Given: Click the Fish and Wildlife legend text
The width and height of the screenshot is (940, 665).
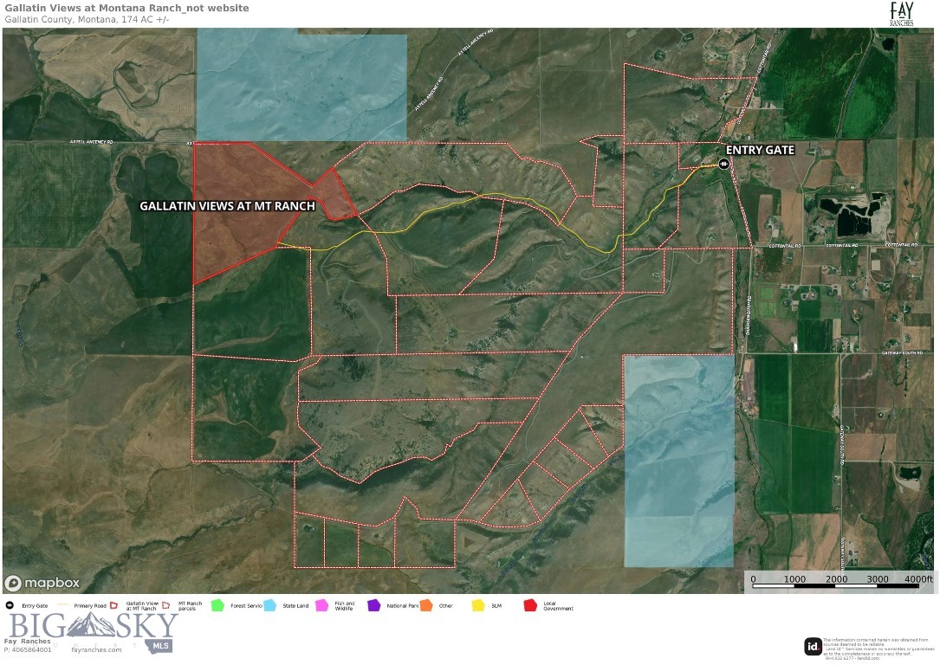Looking at the screenshot, I should point(345,606).
